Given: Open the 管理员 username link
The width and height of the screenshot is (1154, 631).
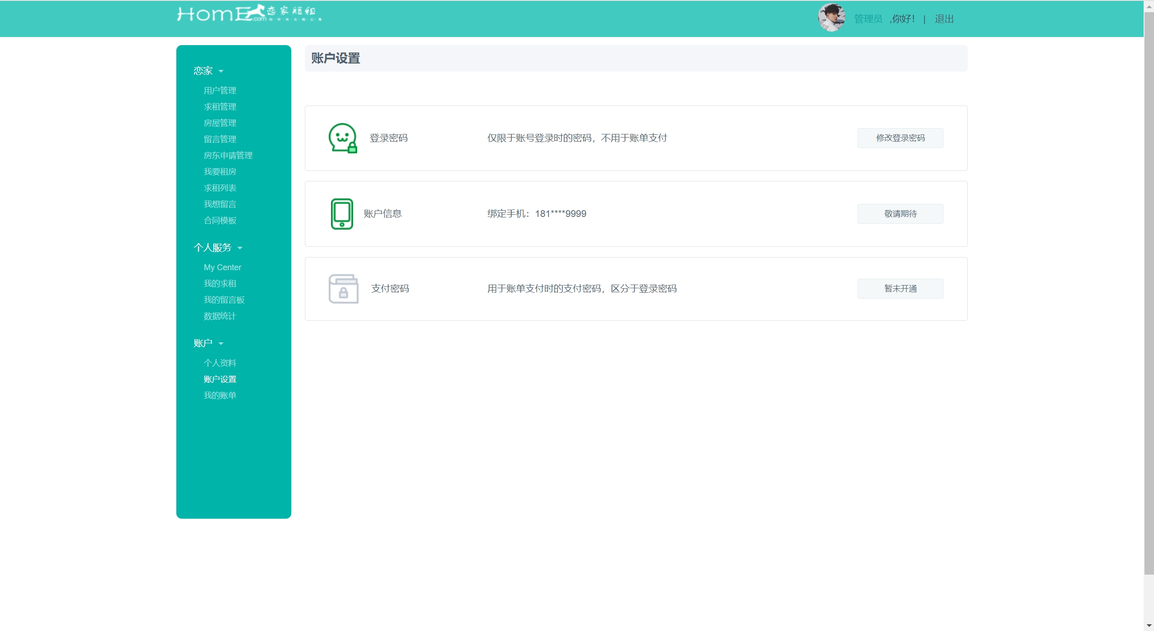Looking at the screenshot, I should coord(868,19).
